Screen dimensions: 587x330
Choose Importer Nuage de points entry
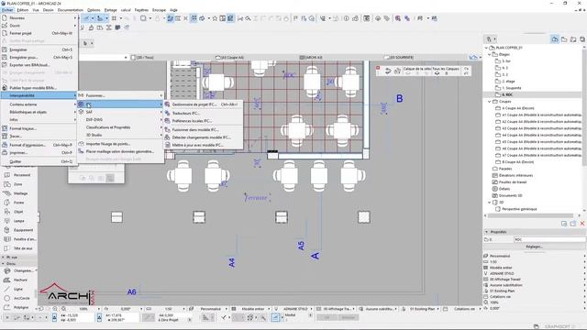tap(120, 144)
